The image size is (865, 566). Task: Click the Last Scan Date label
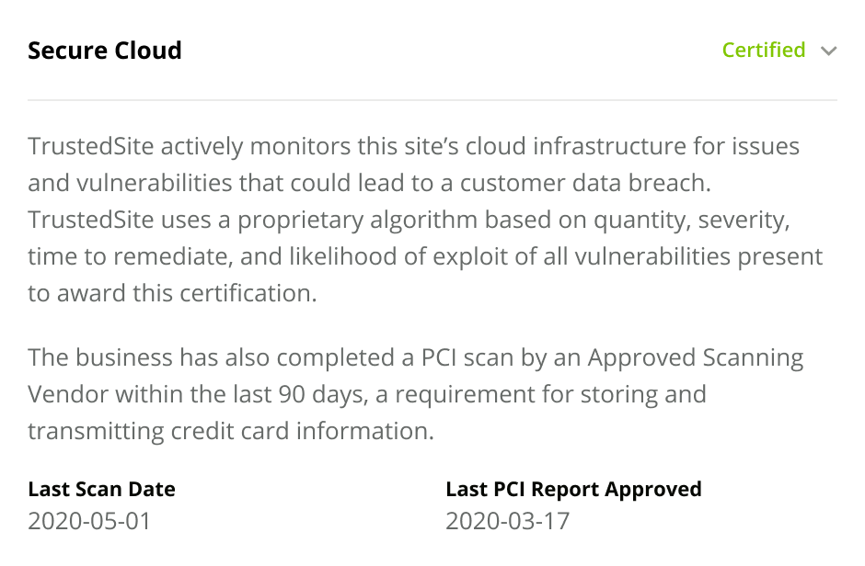101,489
